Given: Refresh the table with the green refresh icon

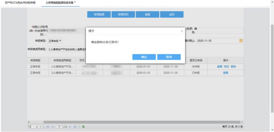Looking at the screenshot, I should point(83,127).
